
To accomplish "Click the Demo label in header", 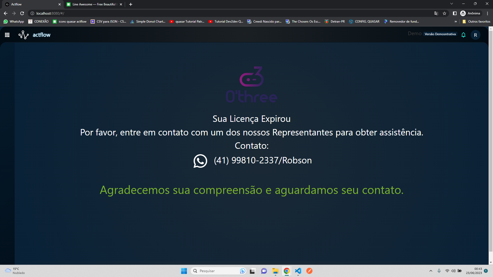I will pyautogui.click(x=415, y=34).
